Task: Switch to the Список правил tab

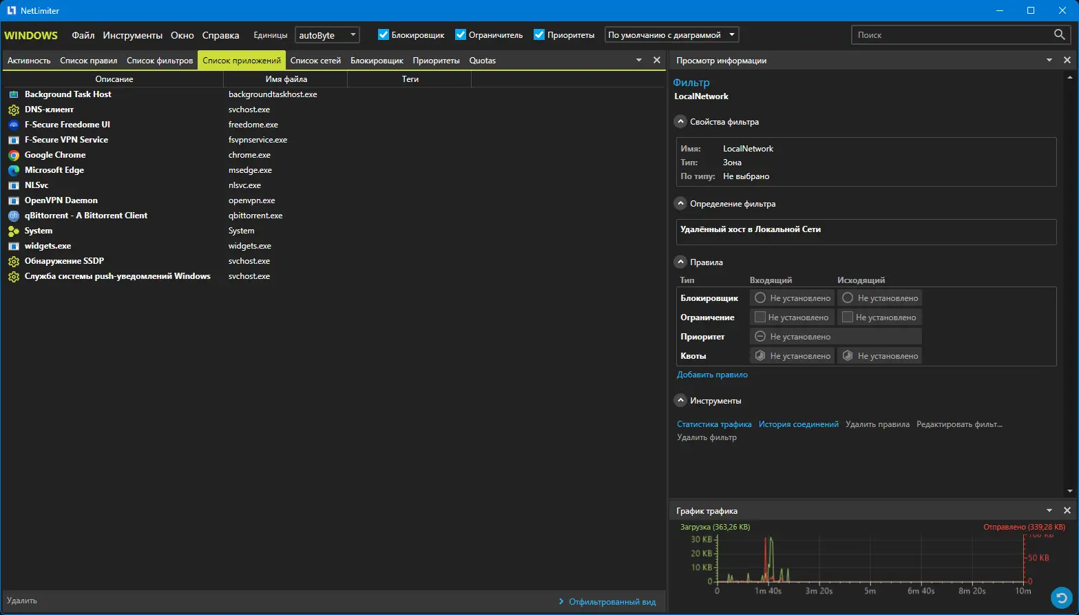Action: click(88, 61)
